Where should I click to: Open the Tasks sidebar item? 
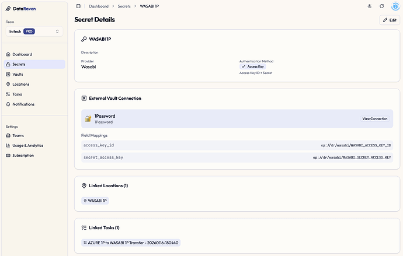point(17,94)
